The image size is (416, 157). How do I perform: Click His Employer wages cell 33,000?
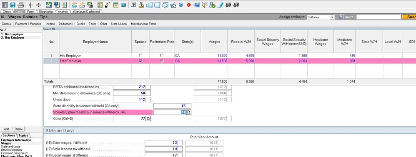pos(214,56)
